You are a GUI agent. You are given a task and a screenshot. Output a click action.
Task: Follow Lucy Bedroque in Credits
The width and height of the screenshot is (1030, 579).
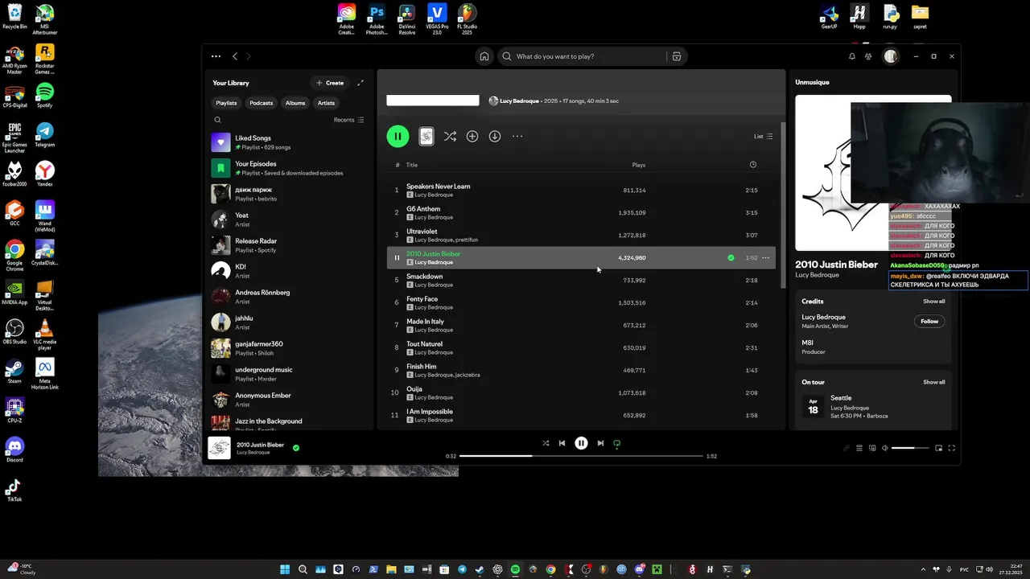(929, 321)
